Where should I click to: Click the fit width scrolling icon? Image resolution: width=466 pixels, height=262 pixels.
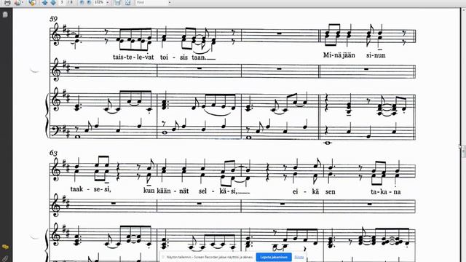[x=118, y=2]
